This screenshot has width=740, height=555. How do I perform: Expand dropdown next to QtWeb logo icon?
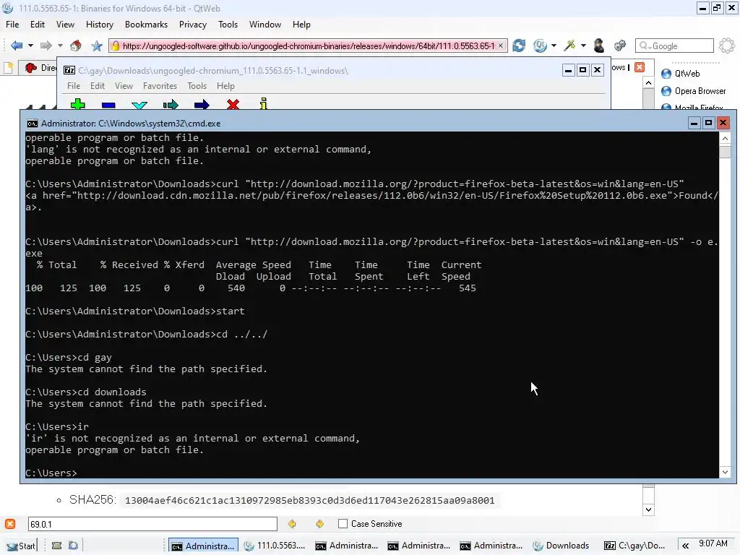[554, 46]
